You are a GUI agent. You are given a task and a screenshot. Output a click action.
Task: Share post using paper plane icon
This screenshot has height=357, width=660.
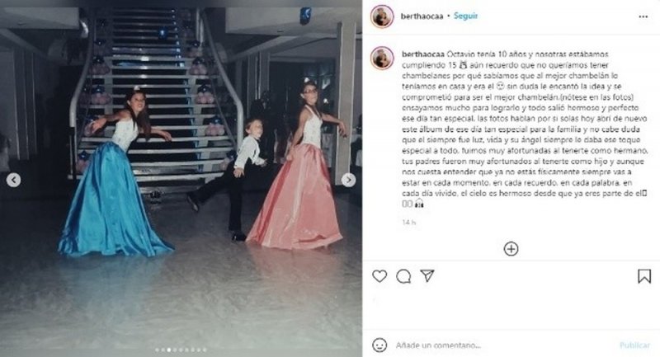point(427,276)
